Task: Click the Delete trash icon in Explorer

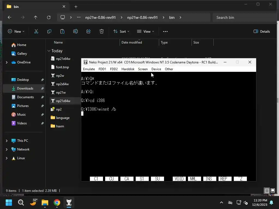Action: point(102,32)
